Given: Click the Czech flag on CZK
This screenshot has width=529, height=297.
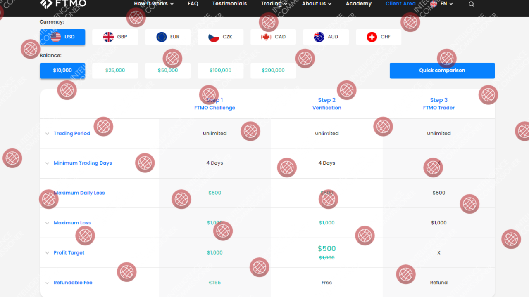Looking at the screenshot, I should [x=214, y=37].
